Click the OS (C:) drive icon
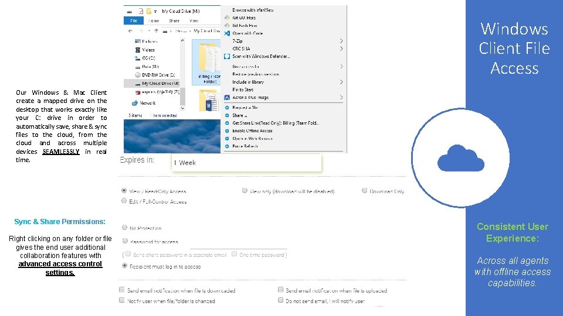This screenshot has height=316, width=563. click(x=137, y=58)
